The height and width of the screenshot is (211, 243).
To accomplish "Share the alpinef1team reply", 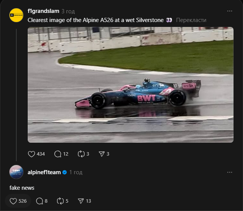I will pyautogui.click(x=81, y=201).
